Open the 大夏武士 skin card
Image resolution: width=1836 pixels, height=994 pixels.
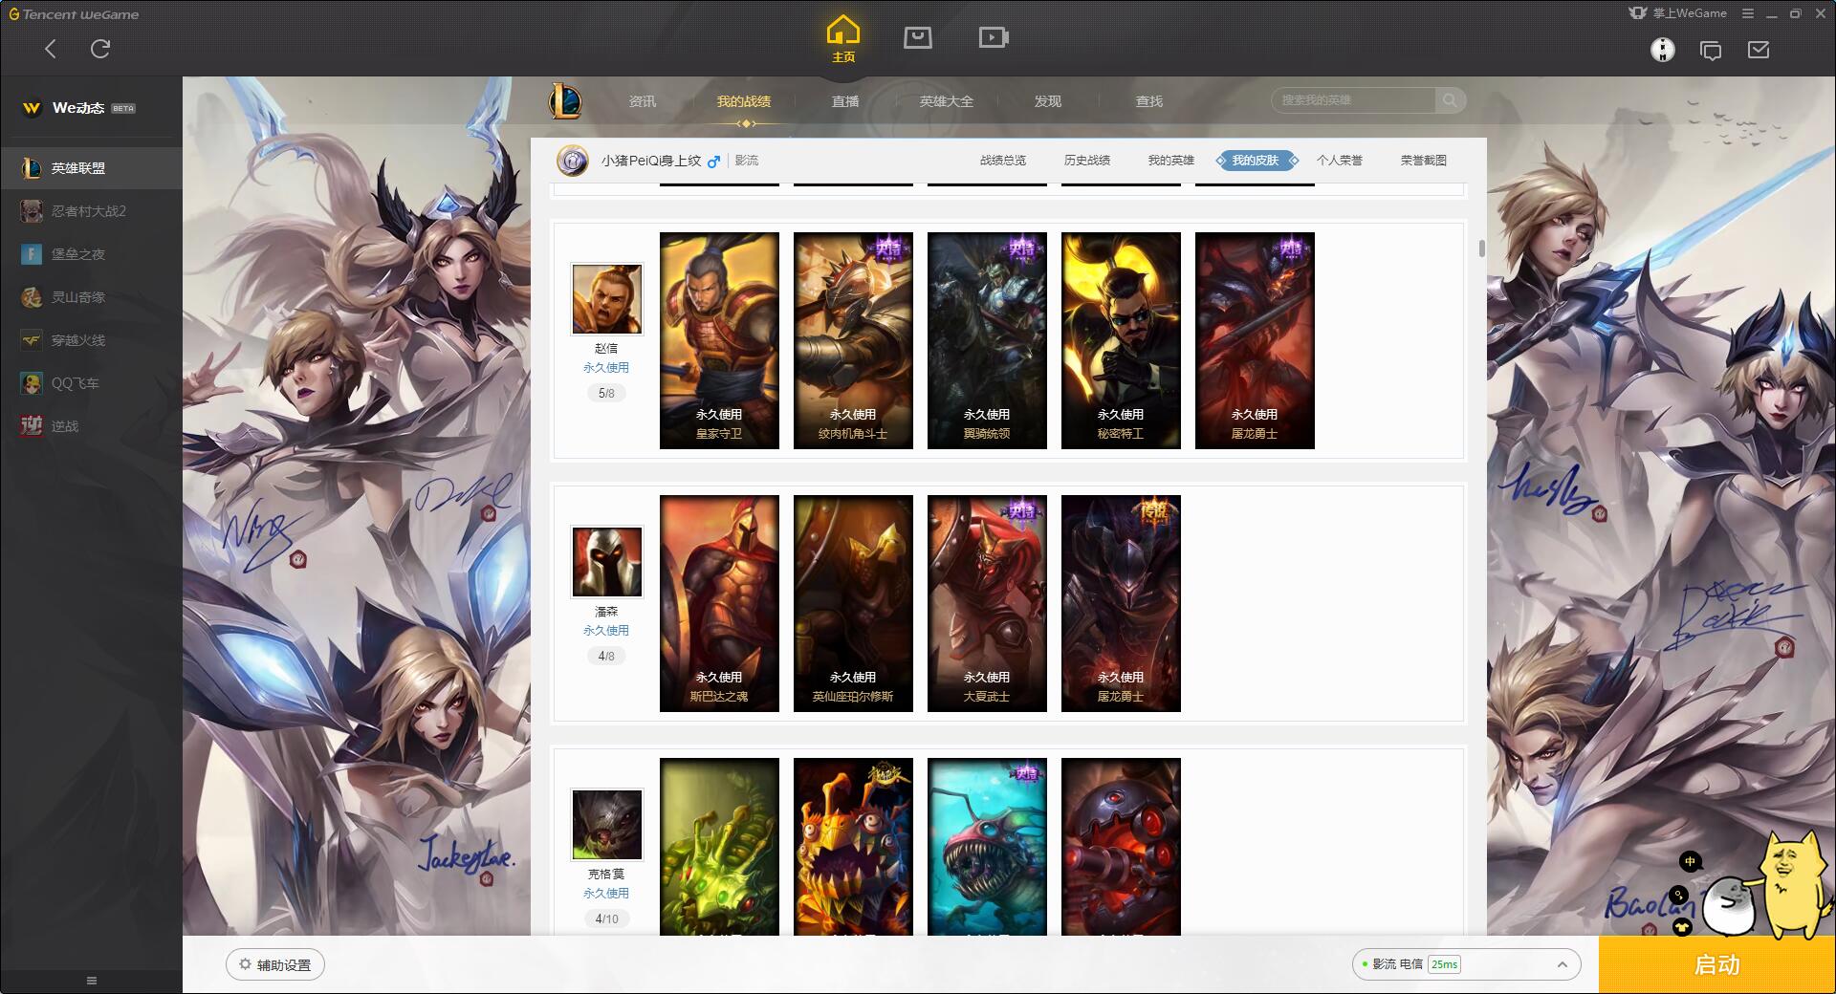coord(987,603)
